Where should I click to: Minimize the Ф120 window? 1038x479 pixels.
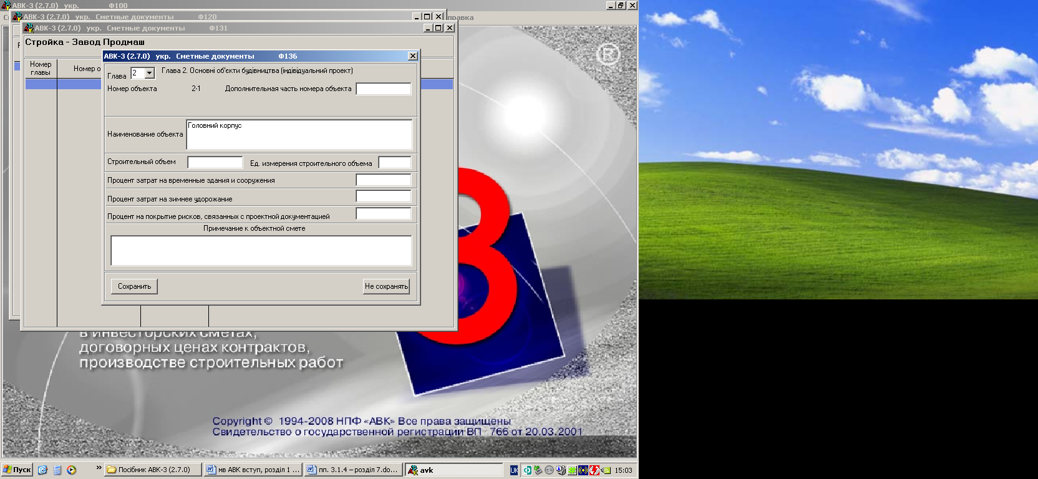[x=417, y=17]
